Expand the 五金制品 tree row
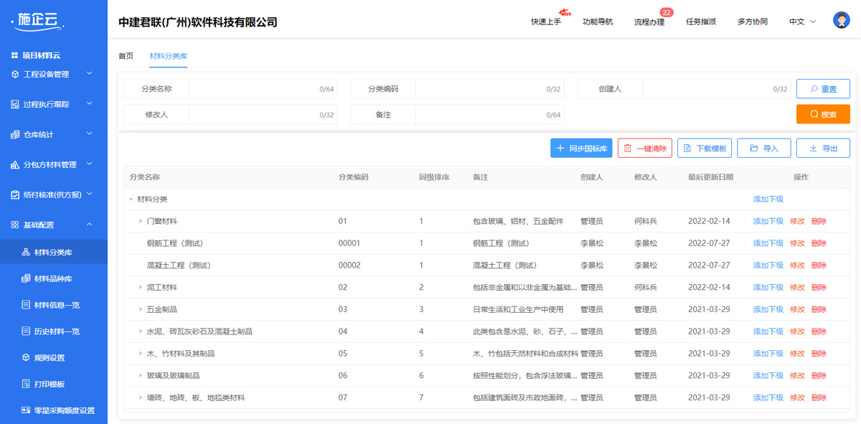Image resolution: width=861 pixels, height=424 pixels. pyautogui.click(x=141, y=310)
